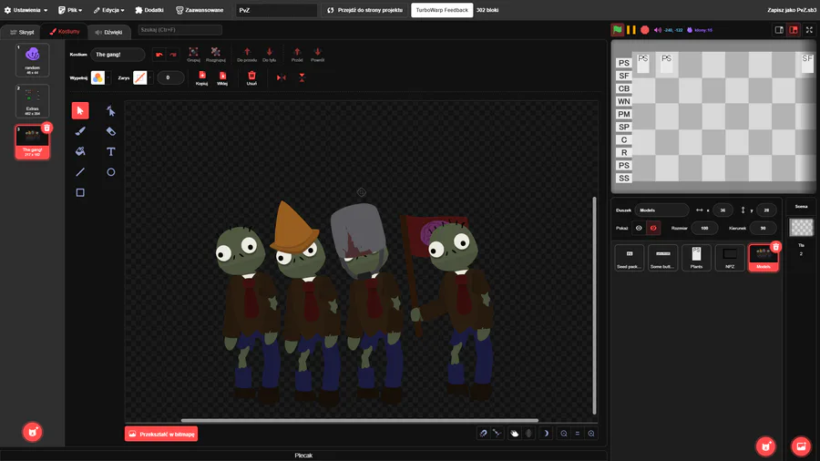Select the Circle tool
820x461 pixels.
pyautogui.click(x=111, y=172)
